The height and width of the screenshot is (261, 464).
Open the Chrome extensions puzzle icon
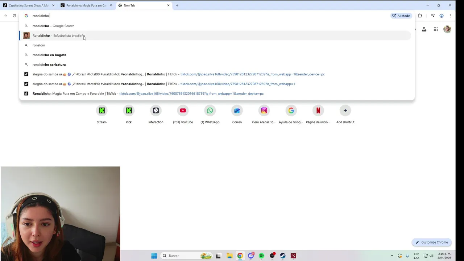pyautogui.click(x=420, y=16)
